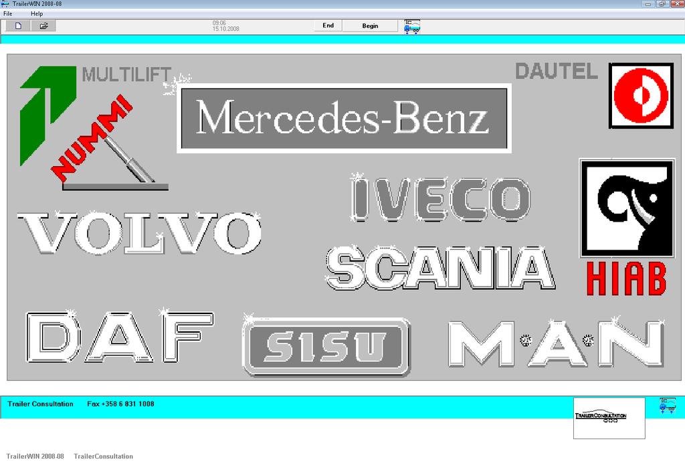Click the truck icon in bottom cyan bar
The image size is (685, 466).
(x=667, y=406)
